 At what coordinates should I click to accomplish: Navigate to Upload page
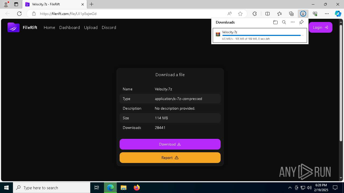click(91, 27)
